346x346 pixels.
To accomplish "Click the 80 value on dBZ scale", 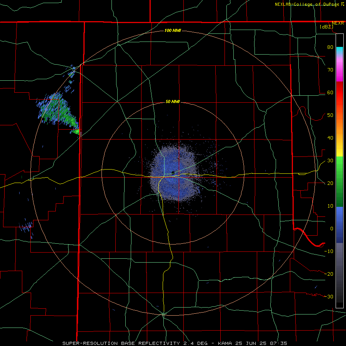I will pos(330,47).
